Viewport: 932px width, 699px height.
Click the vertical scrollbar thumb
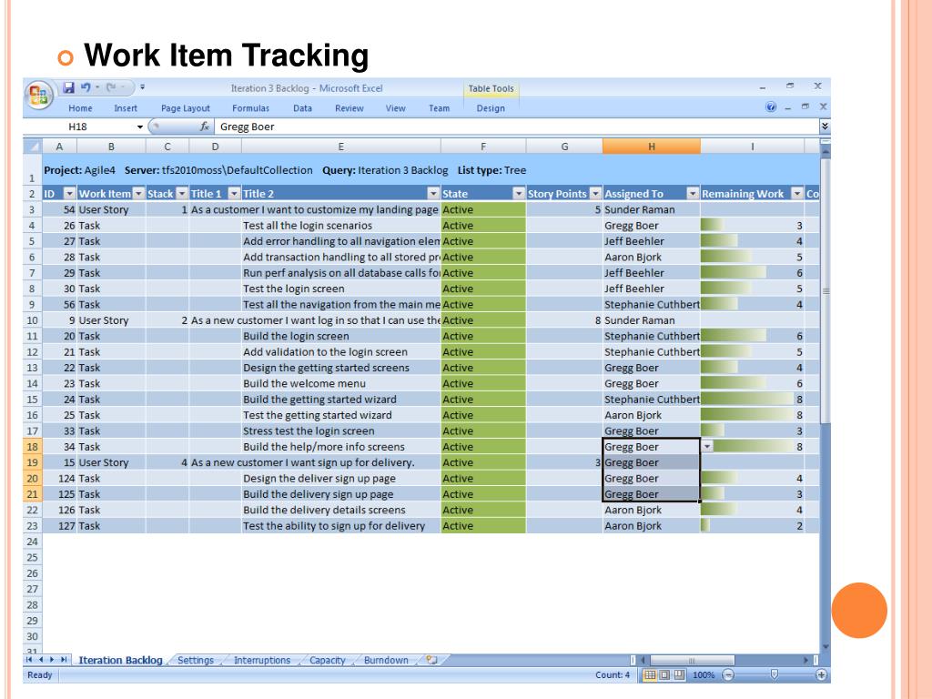(825, 290)
